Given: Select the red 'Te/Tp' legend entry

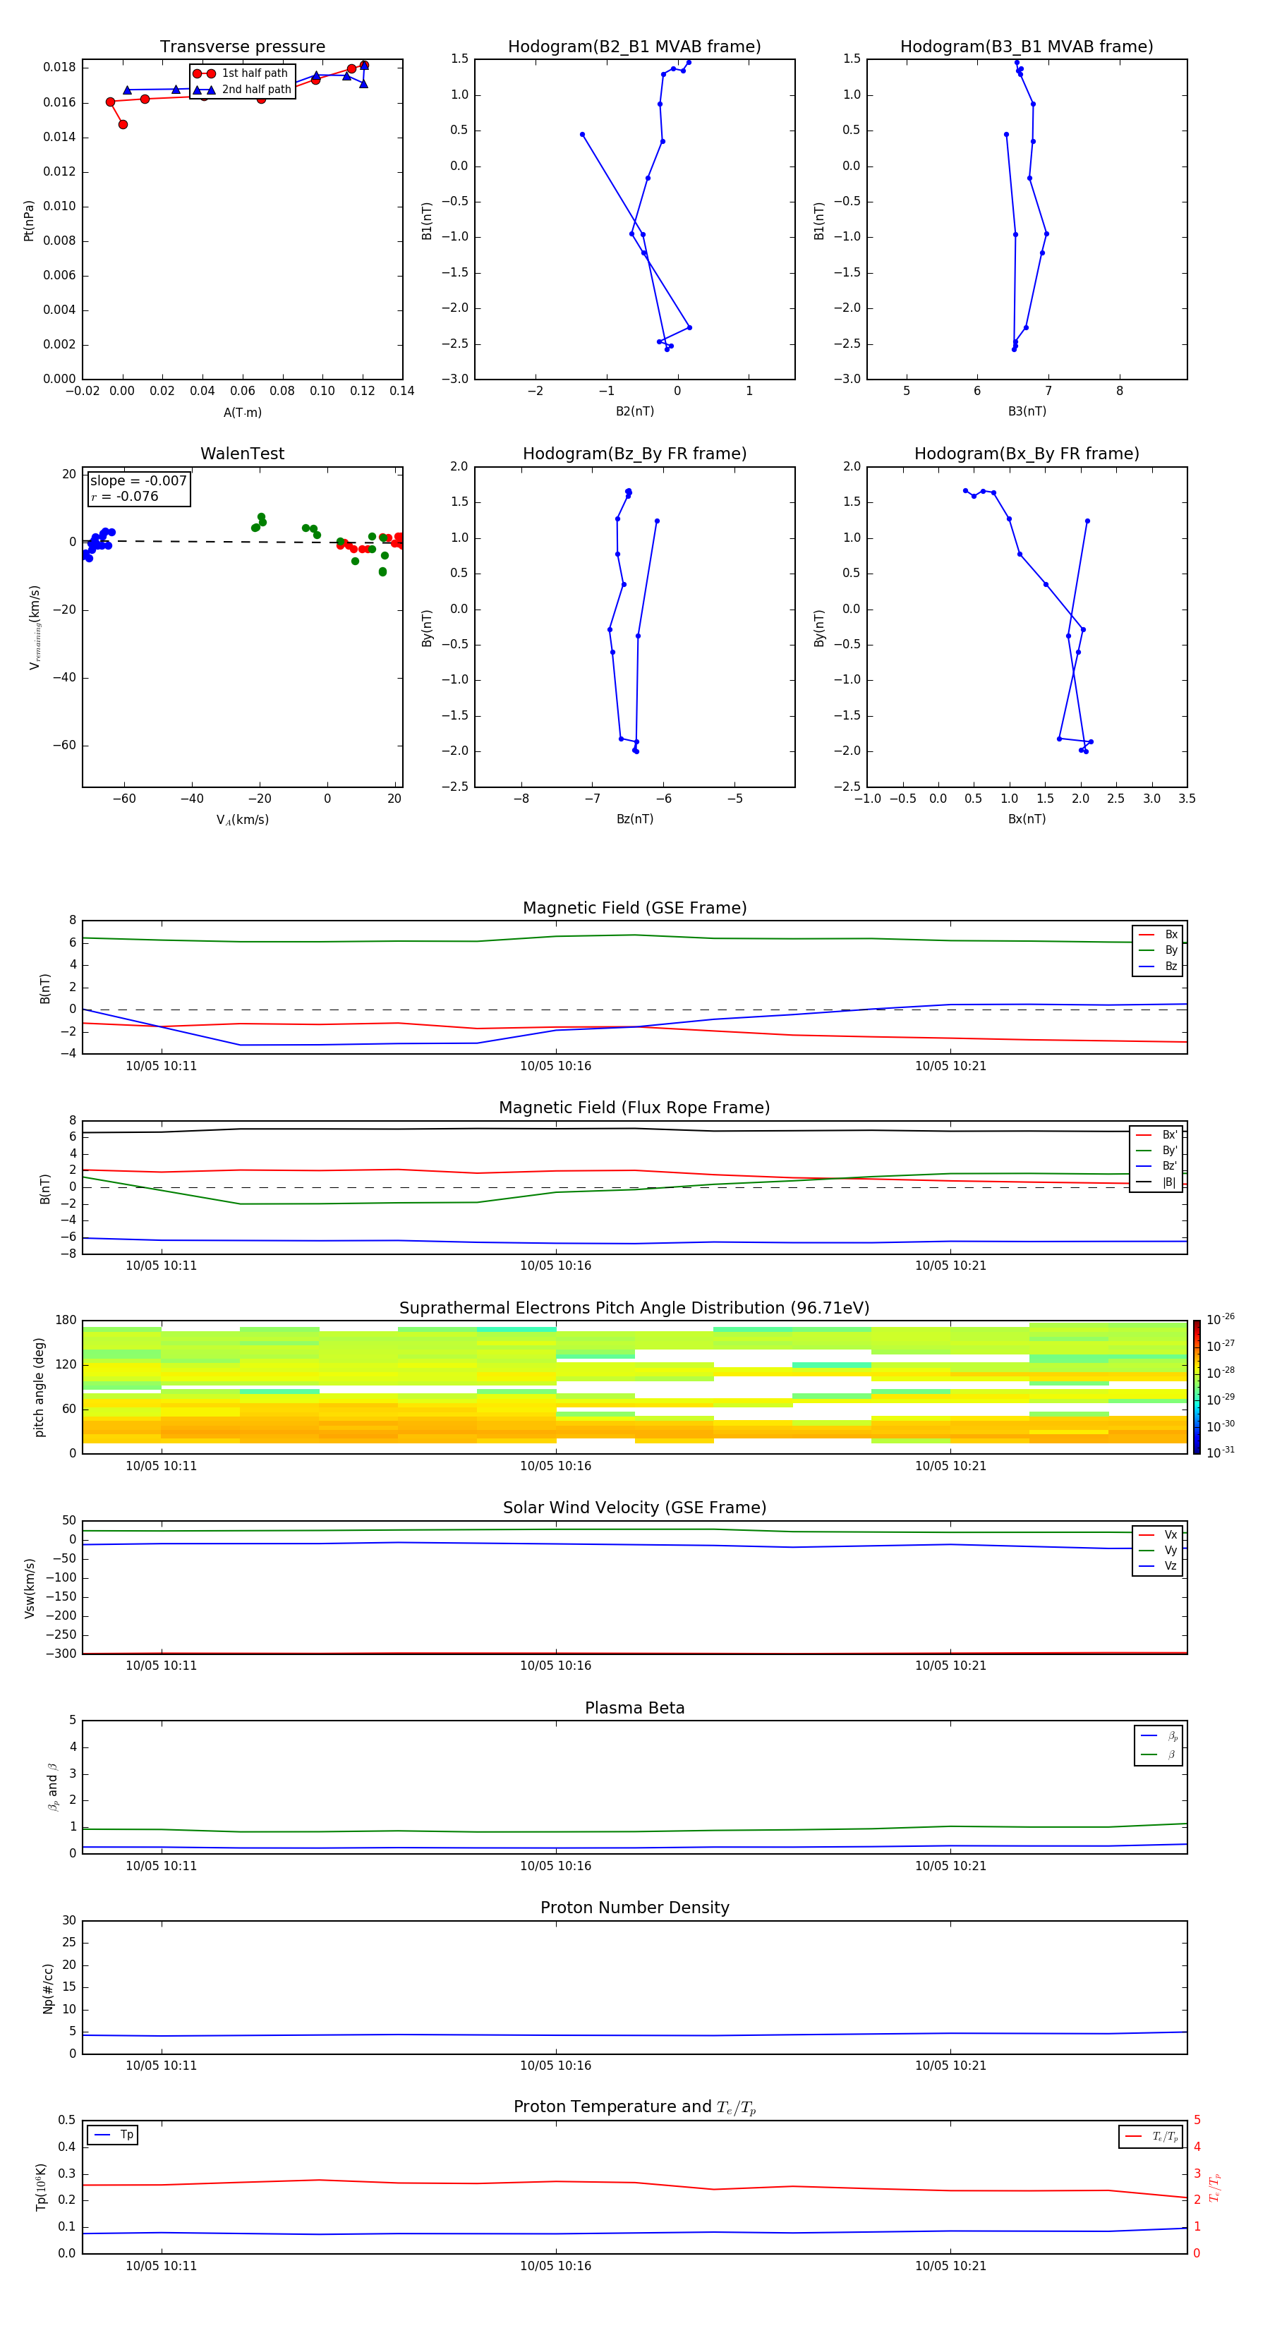Looking at the screenshot, I should pyautogui.click(x=1151, y=2136).
